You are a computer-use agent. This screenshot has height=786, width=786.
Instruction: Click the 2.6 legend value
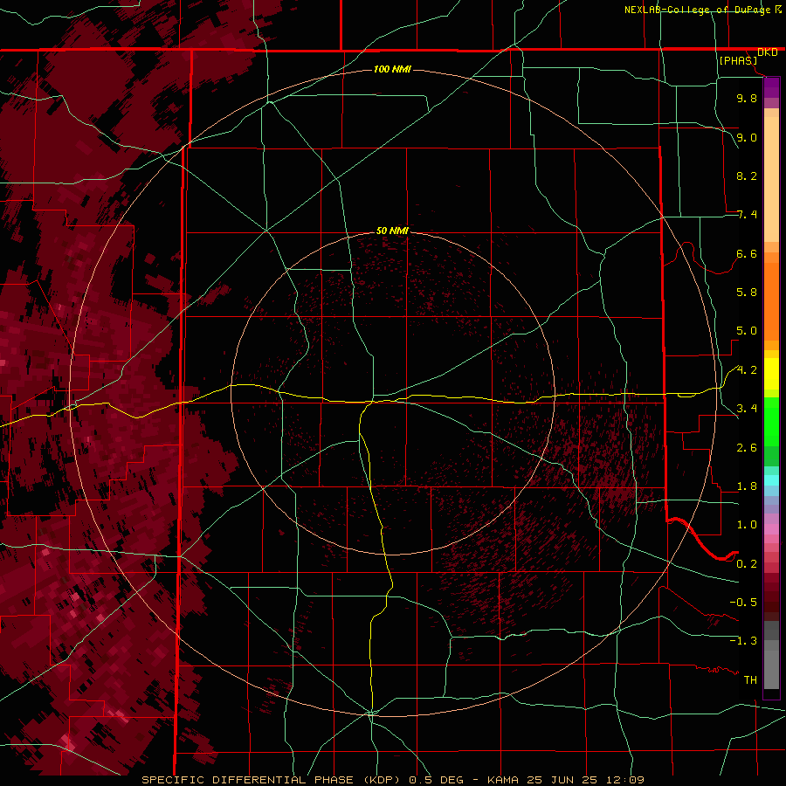click(747, 448)
